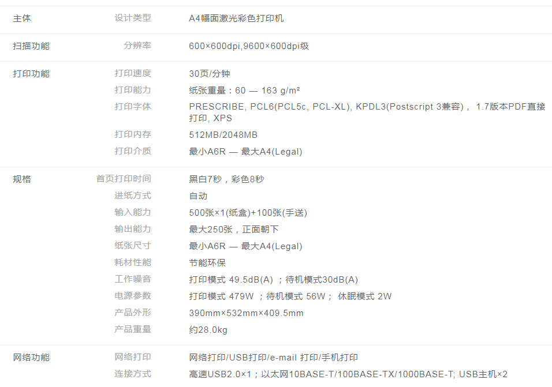Click the 首页打印时间 label
This screenshot has height=387, width=552.
(124, 179)
